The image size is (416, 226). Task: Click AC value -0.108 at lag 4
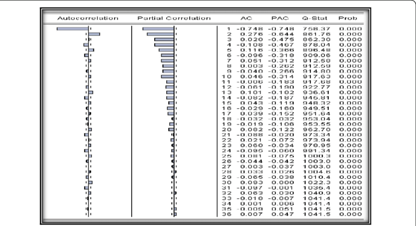(250, 45)
